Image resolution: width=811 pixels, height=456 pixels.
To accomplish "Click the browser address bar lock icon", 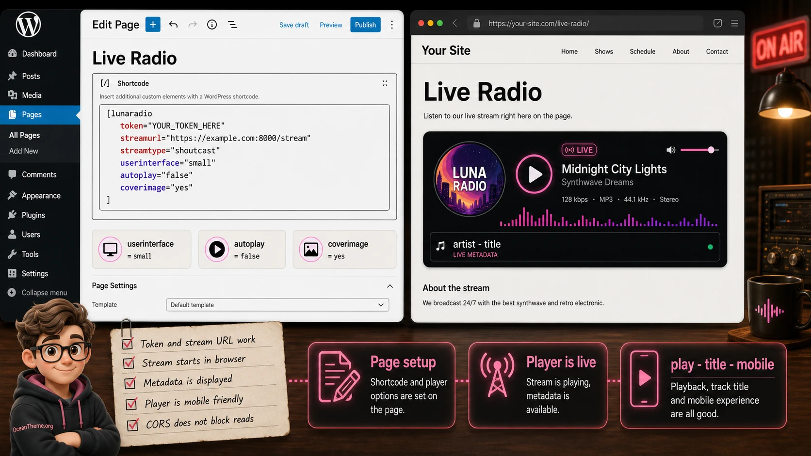I will 477,23.
